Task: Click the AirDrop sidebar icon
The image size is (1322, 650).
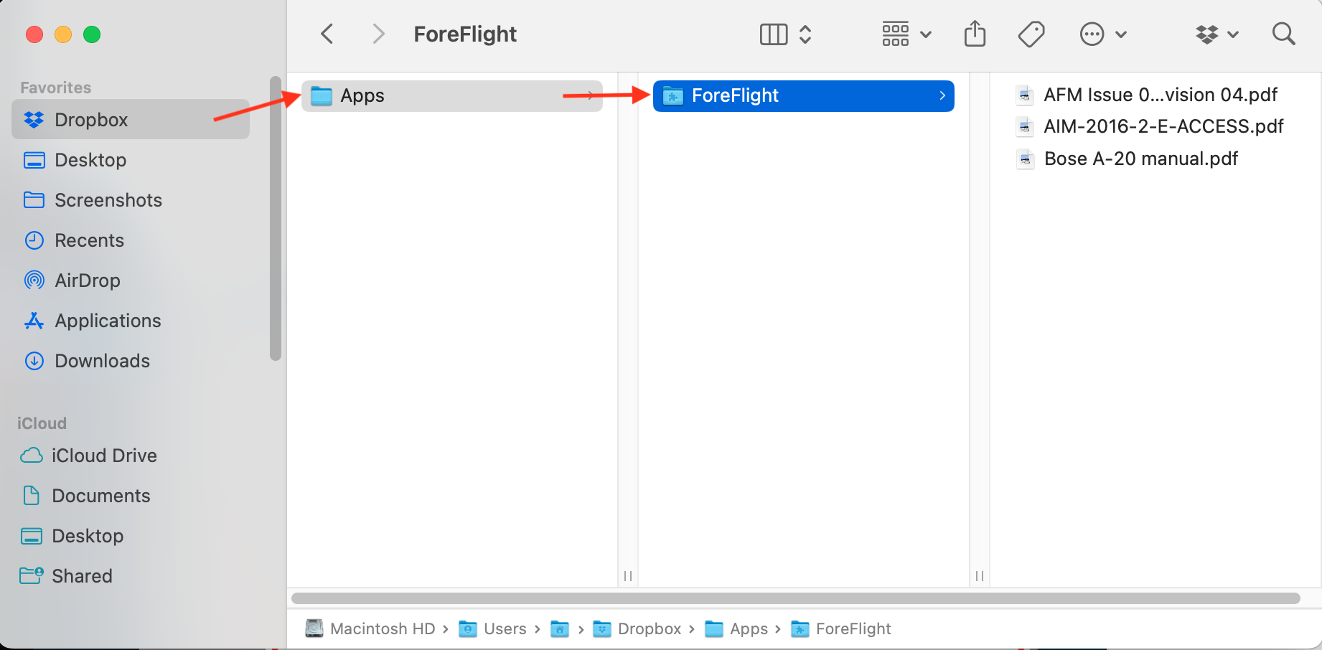Action: pyautogui.click(x=34, y=280)
